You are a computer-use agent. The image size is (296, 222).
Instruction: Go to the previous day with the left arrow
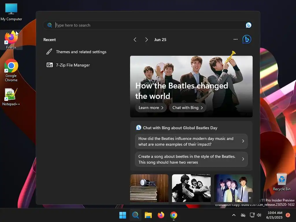click(135, 40)
